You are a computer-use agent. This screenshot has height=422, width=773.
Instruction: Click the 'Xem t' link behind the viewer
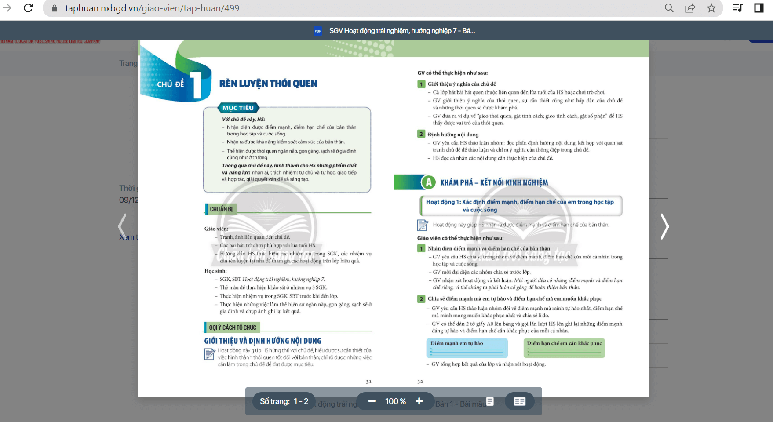pos(128,237)
